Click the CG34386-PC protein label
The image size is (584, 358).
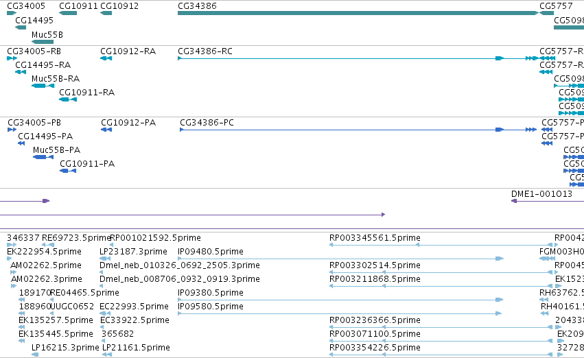[207, 123]
